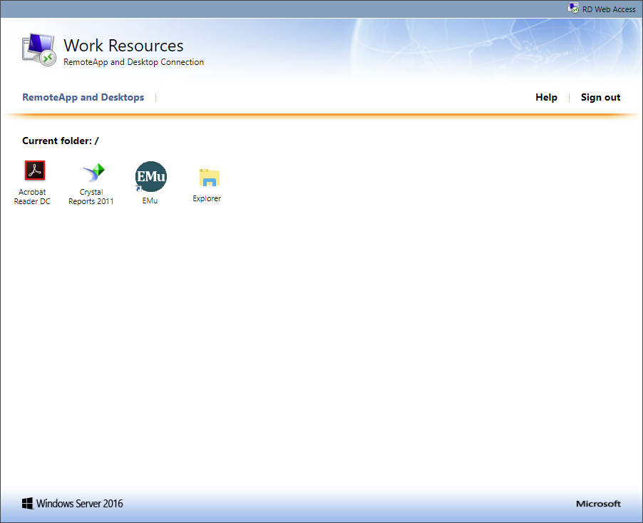
Task: Open the Help link
Action: (546, 98)
